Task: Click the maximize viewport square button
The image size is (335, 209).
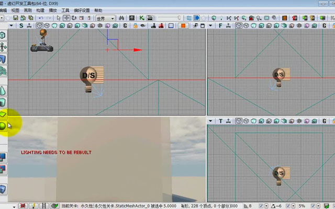Action: pos(203,26)
